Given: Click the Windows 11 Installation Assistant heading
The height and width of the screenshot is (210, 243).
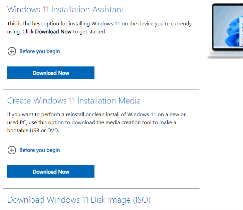Looking at the screenshot, I should click(x=65, y=9).
